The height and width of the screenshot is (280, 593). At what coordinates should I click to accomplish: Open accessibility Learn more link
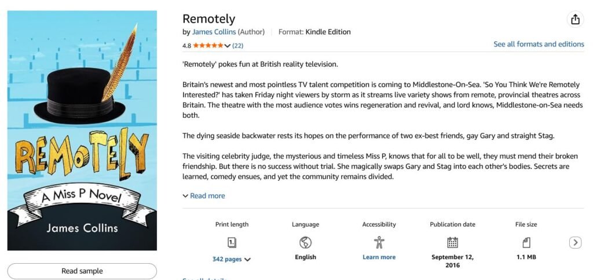[379, 257]
